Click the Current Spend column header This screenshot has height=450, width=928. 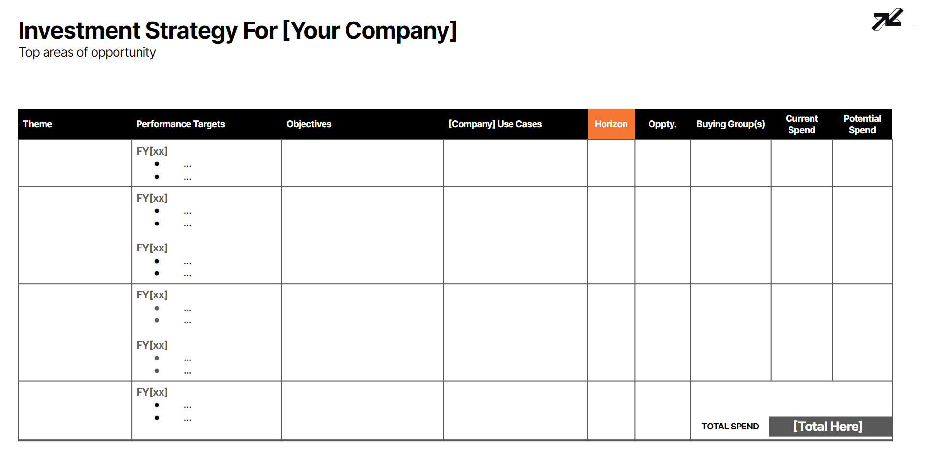[802, 124]
